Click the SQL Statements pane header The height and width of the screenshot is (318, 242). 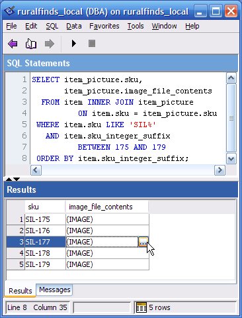click(121, 64)
